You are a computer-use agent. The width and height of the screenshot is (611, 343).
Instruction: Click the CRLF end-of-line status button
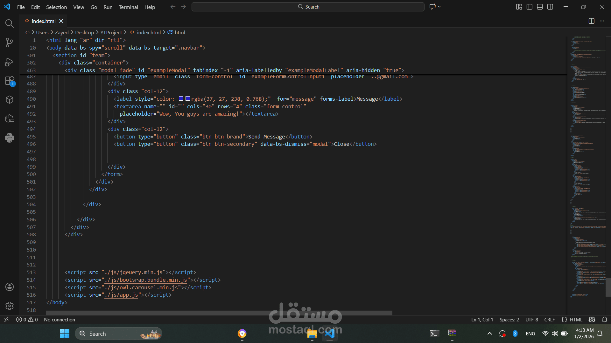[x=549, y=319]
